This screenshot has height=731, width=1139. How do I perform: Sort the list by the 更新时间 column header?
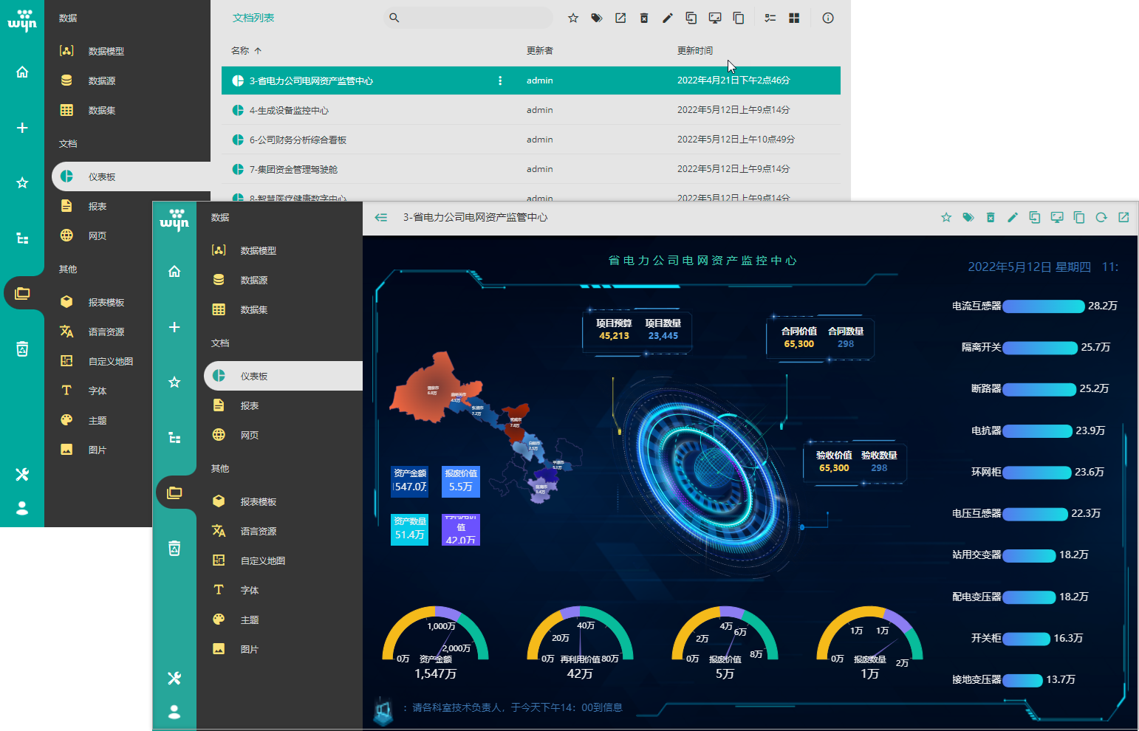pos(694,51)
